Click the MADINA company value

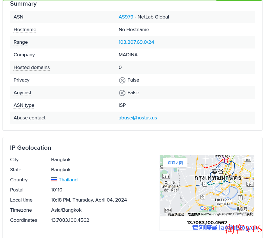pyautogui.click(x=128, y=55)
